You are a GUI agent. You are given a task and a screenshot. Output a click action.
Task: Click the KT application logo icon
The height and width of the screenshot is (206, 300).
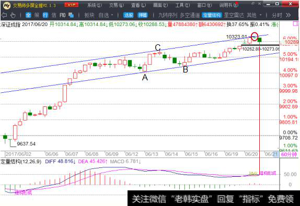[x=6, y=5]
